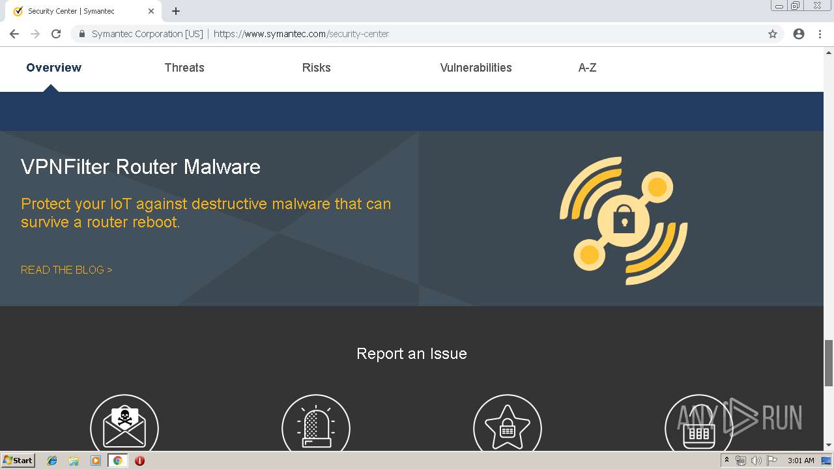This screenshot has width=834, height=469.
Task: Bookmark this page with the star
Action: [x=773, y=34]
